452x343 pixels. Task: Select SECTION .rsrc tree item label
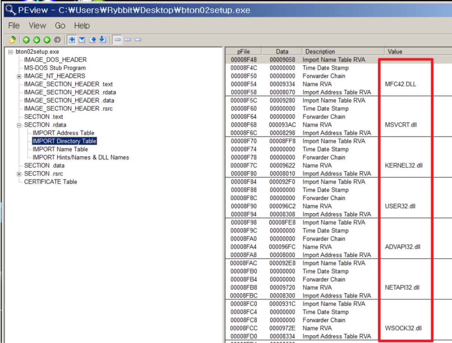[x=43, y=174]
